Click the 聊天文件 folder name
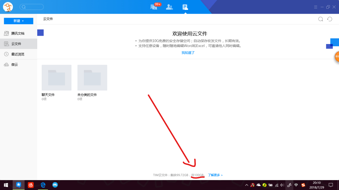The width and height of the screenshot is (339, 190). coord(48,95)
